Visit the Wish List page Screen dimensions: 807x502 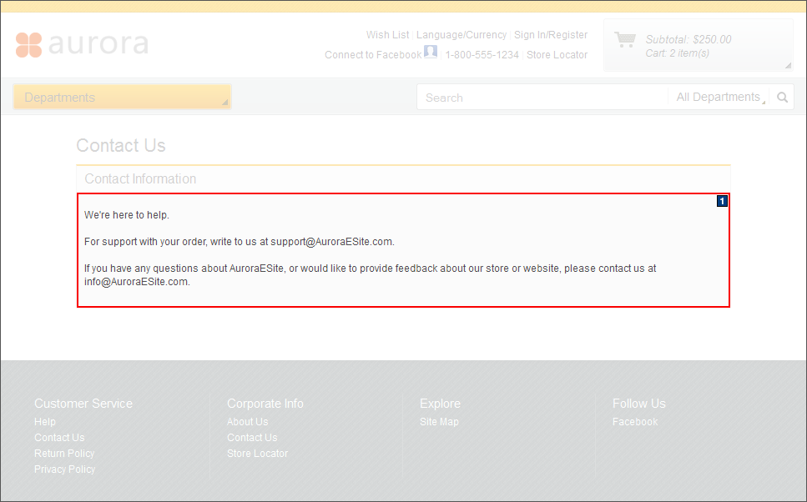387,35
